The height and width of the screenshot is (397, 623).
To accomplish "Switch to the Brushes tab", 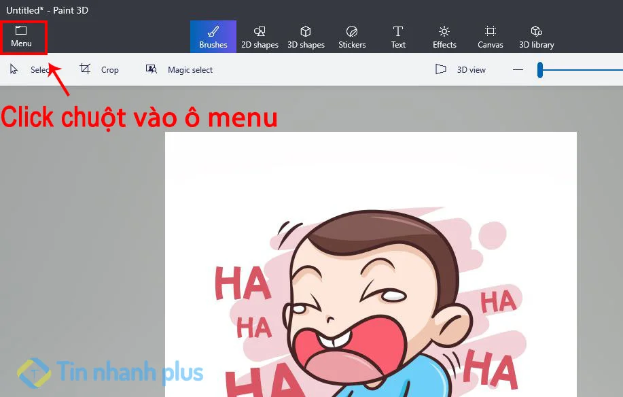I will 213,37.
